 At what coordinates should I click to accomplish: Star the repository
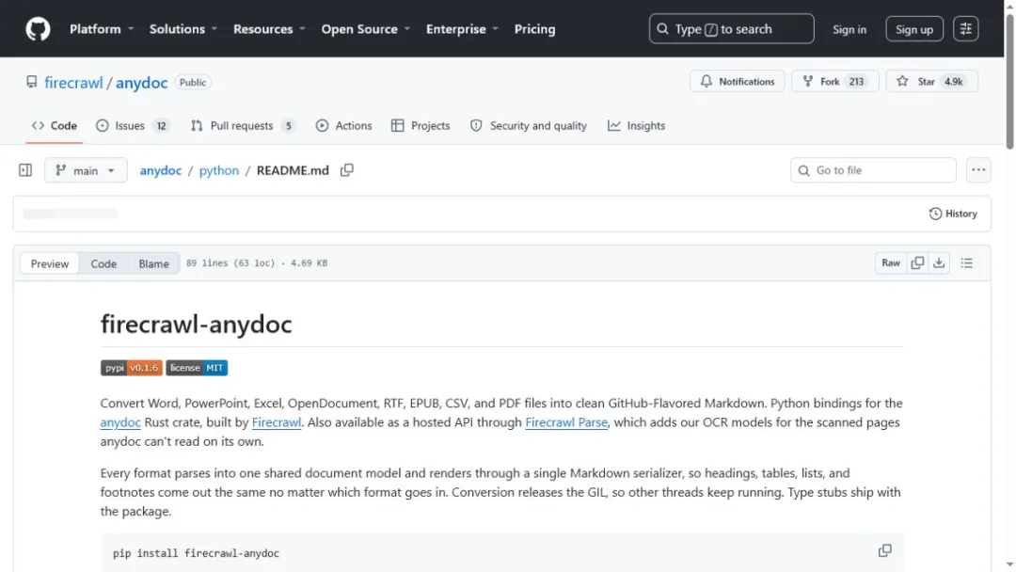coord(931,81)
